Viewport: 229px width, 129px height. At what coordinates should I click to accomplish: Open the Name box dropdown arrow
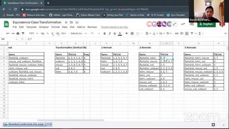pyautogui.click(x=16, y=39)
